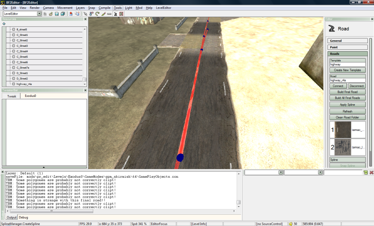The width and height of the screenshot is (374, 226).
Task: Open the File menu
Action: (5, 8)
